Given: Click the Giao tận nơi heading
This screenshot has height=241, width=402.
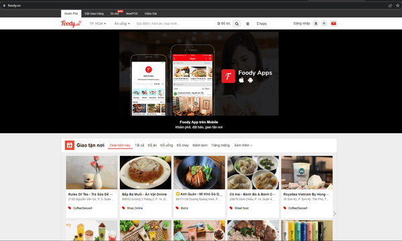Looking at the screenshot, I should [x=90, y=145].
